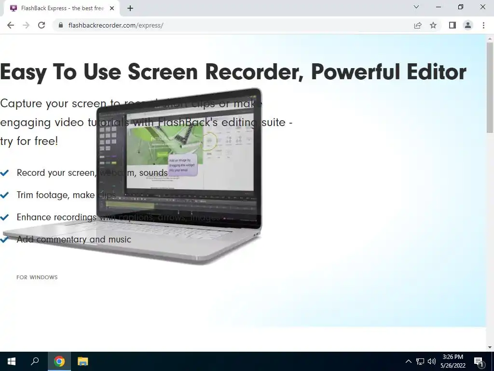Open the volume control tray icon
The width and height of the screenshot is (494, 371).
click(x=432, y=361)
